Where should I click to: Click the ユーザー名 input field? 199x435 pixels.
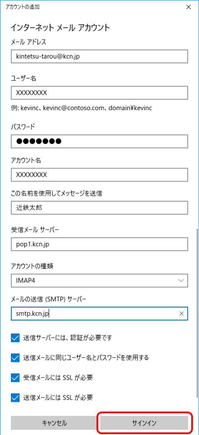(x=99, y=93)
